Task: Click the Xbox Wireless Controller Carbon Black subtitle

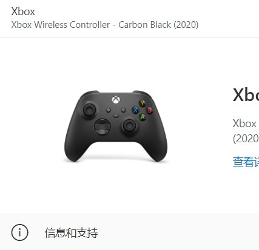Action: pyautogui.click(x=105, y=25)
